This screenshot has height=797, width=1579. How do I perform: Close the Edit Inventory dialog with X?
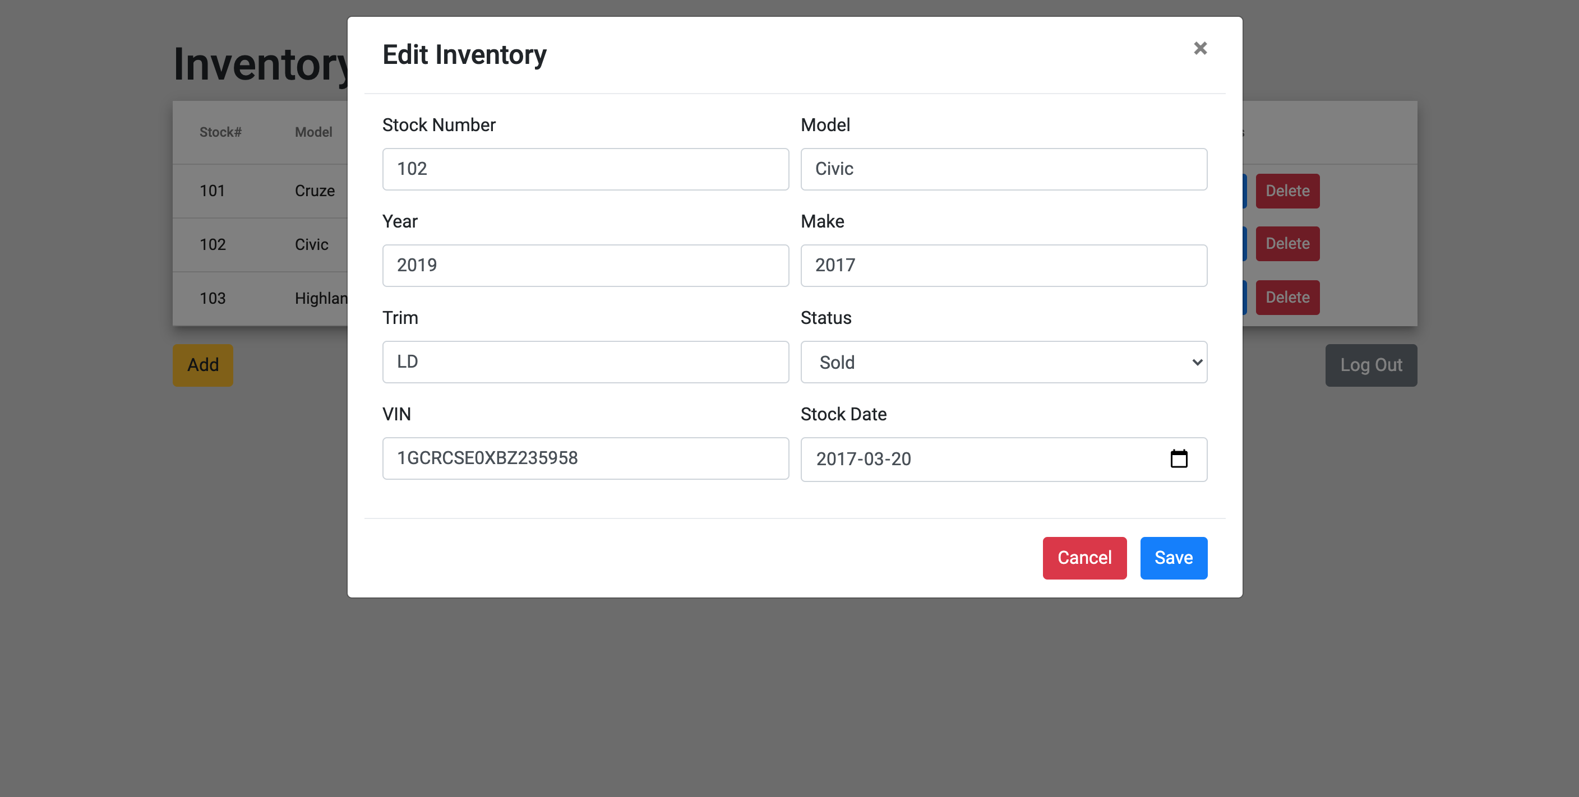coord(1199,48)
